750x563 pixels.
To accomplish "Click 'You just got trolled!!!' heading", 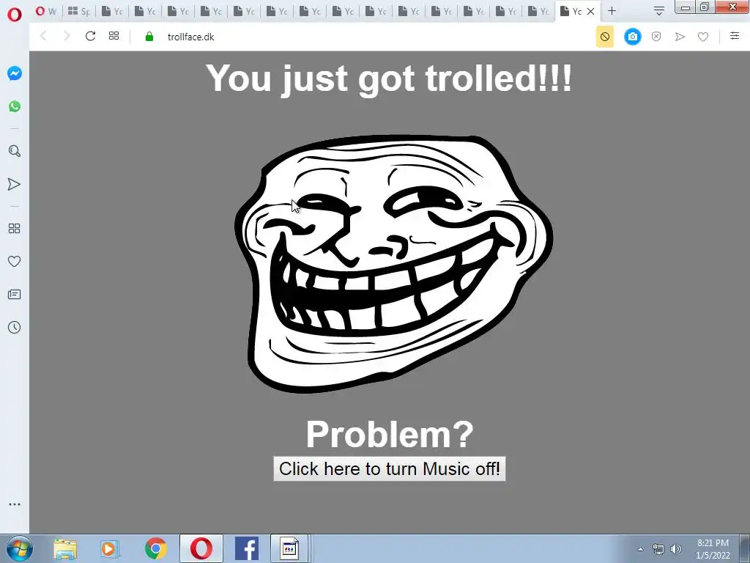I will pyautogui.click(x=389, y=78).
